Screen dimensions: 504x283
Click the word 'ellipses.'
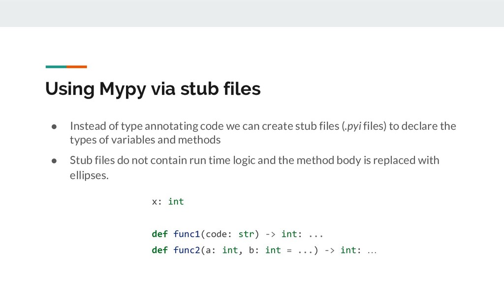90,175
